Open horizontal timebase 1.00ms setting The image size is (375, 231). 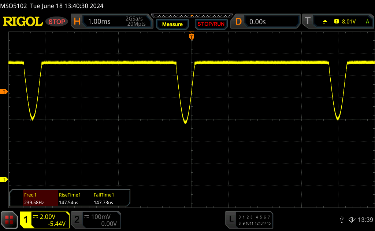pyautogui.click(x=99, y=22)
